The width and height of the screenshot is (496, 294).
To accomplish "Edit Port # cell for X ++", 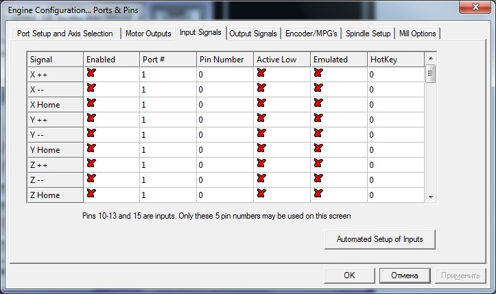I will pyautogui.click(x=168, y=75).
